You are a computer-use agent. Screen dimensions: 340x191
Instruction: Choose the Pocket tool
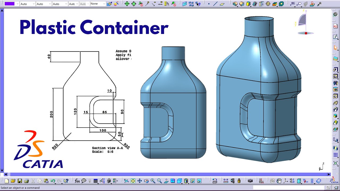click(241, 4)
